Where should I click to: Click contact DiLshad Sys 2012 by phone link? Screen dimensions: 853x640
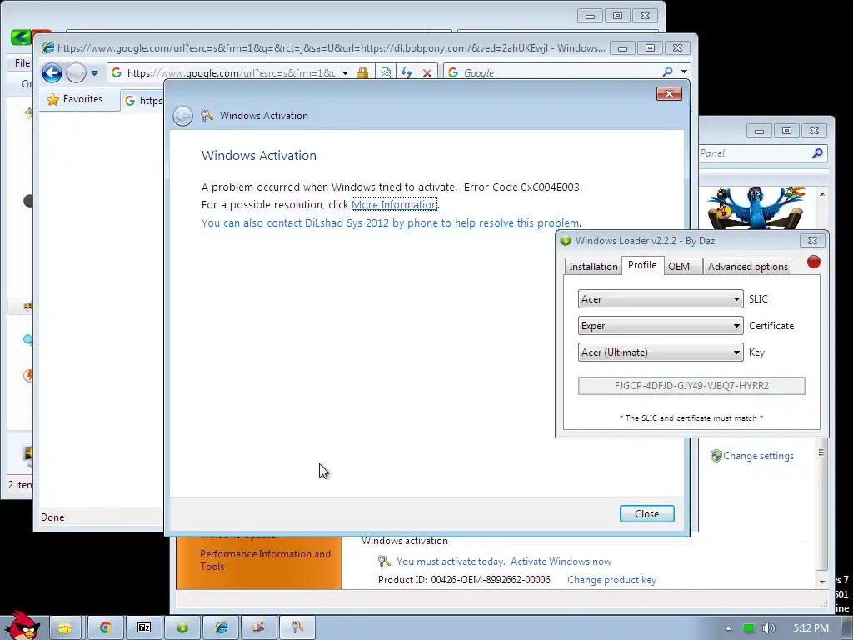[x=390, y=222]
